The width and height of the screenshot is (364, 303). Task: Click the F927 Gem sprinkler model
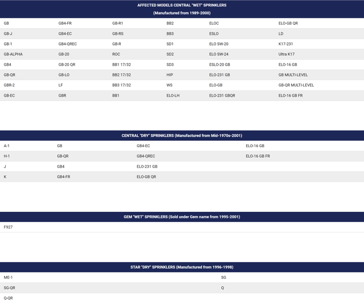click(8, 227)
